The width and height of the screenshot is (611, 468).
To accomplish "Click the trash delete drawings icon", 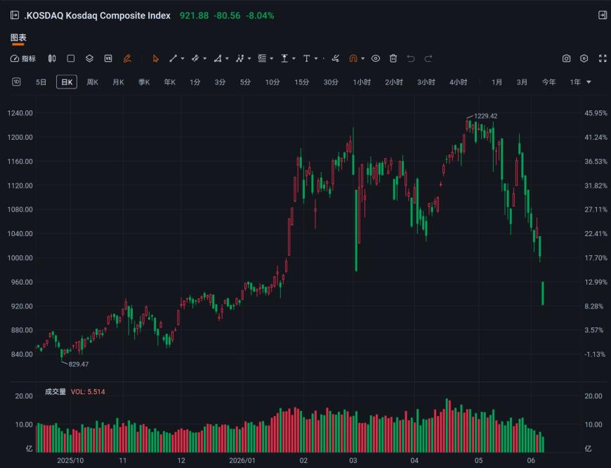I will tap(393, 58).
